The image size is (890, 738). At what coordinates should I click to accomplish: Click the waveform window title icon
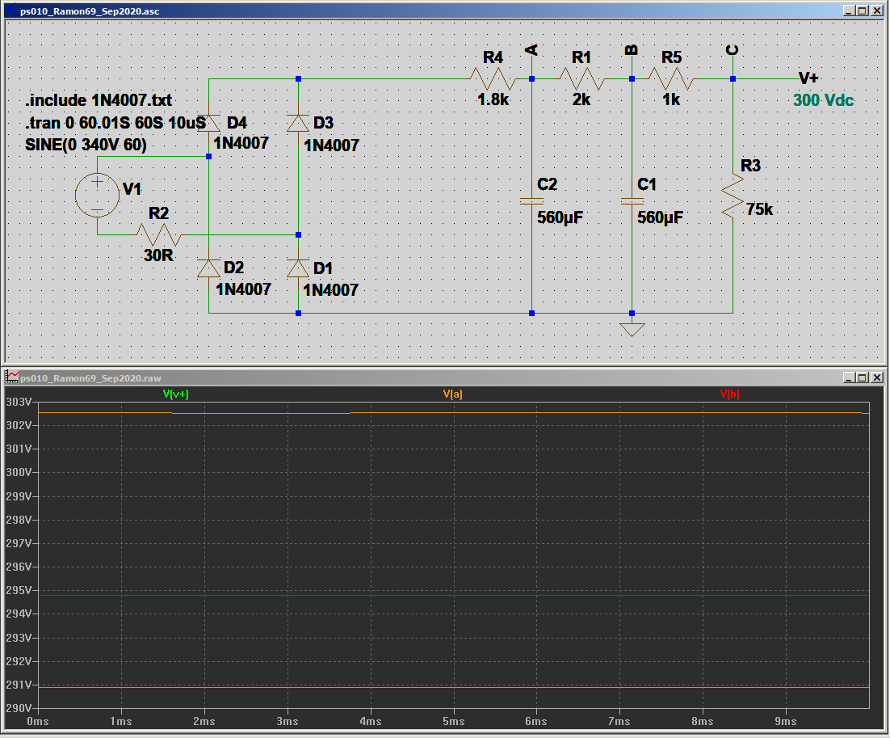[12, 377]
